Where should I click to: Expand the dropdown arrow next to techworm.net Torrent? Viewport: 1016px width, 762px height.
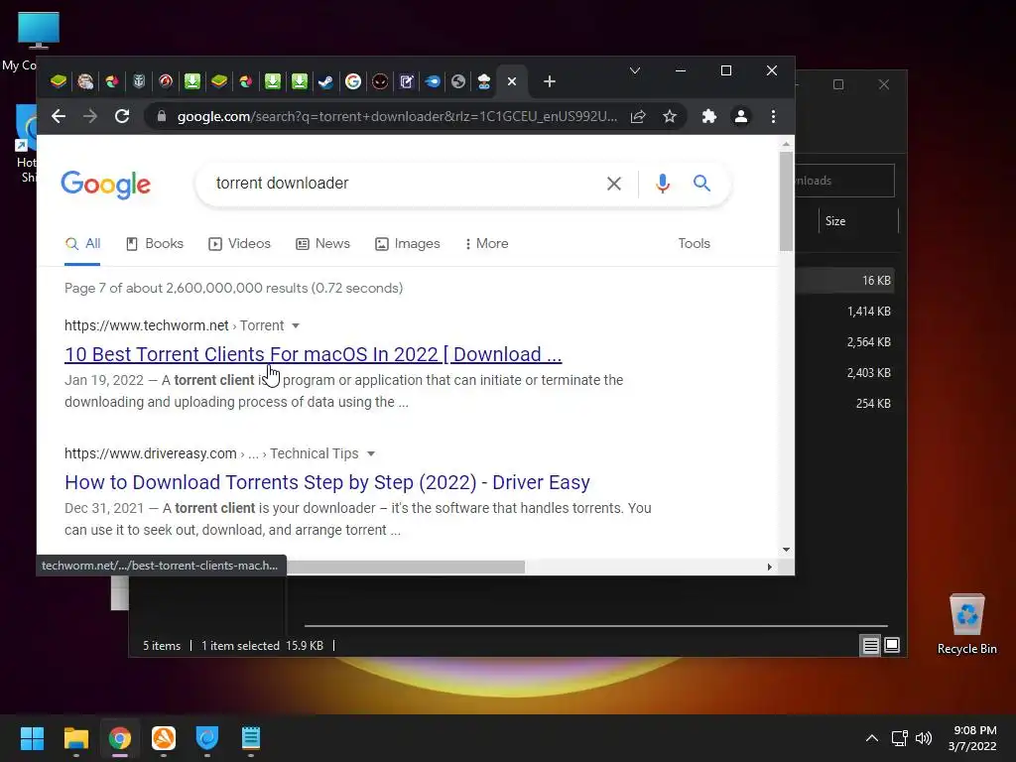296,325
